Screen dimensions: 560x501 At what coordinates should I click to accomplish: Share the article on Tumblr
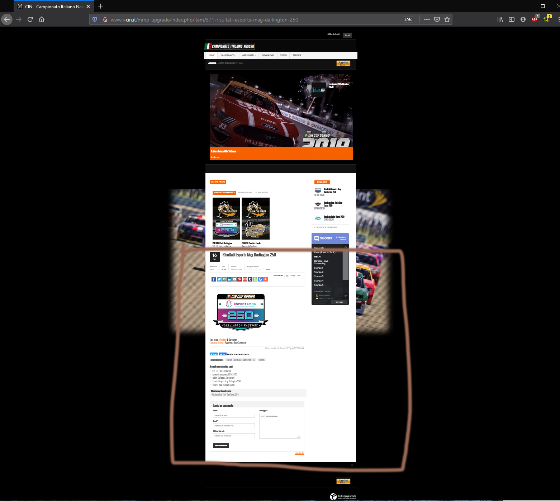(x=250, y=279)
